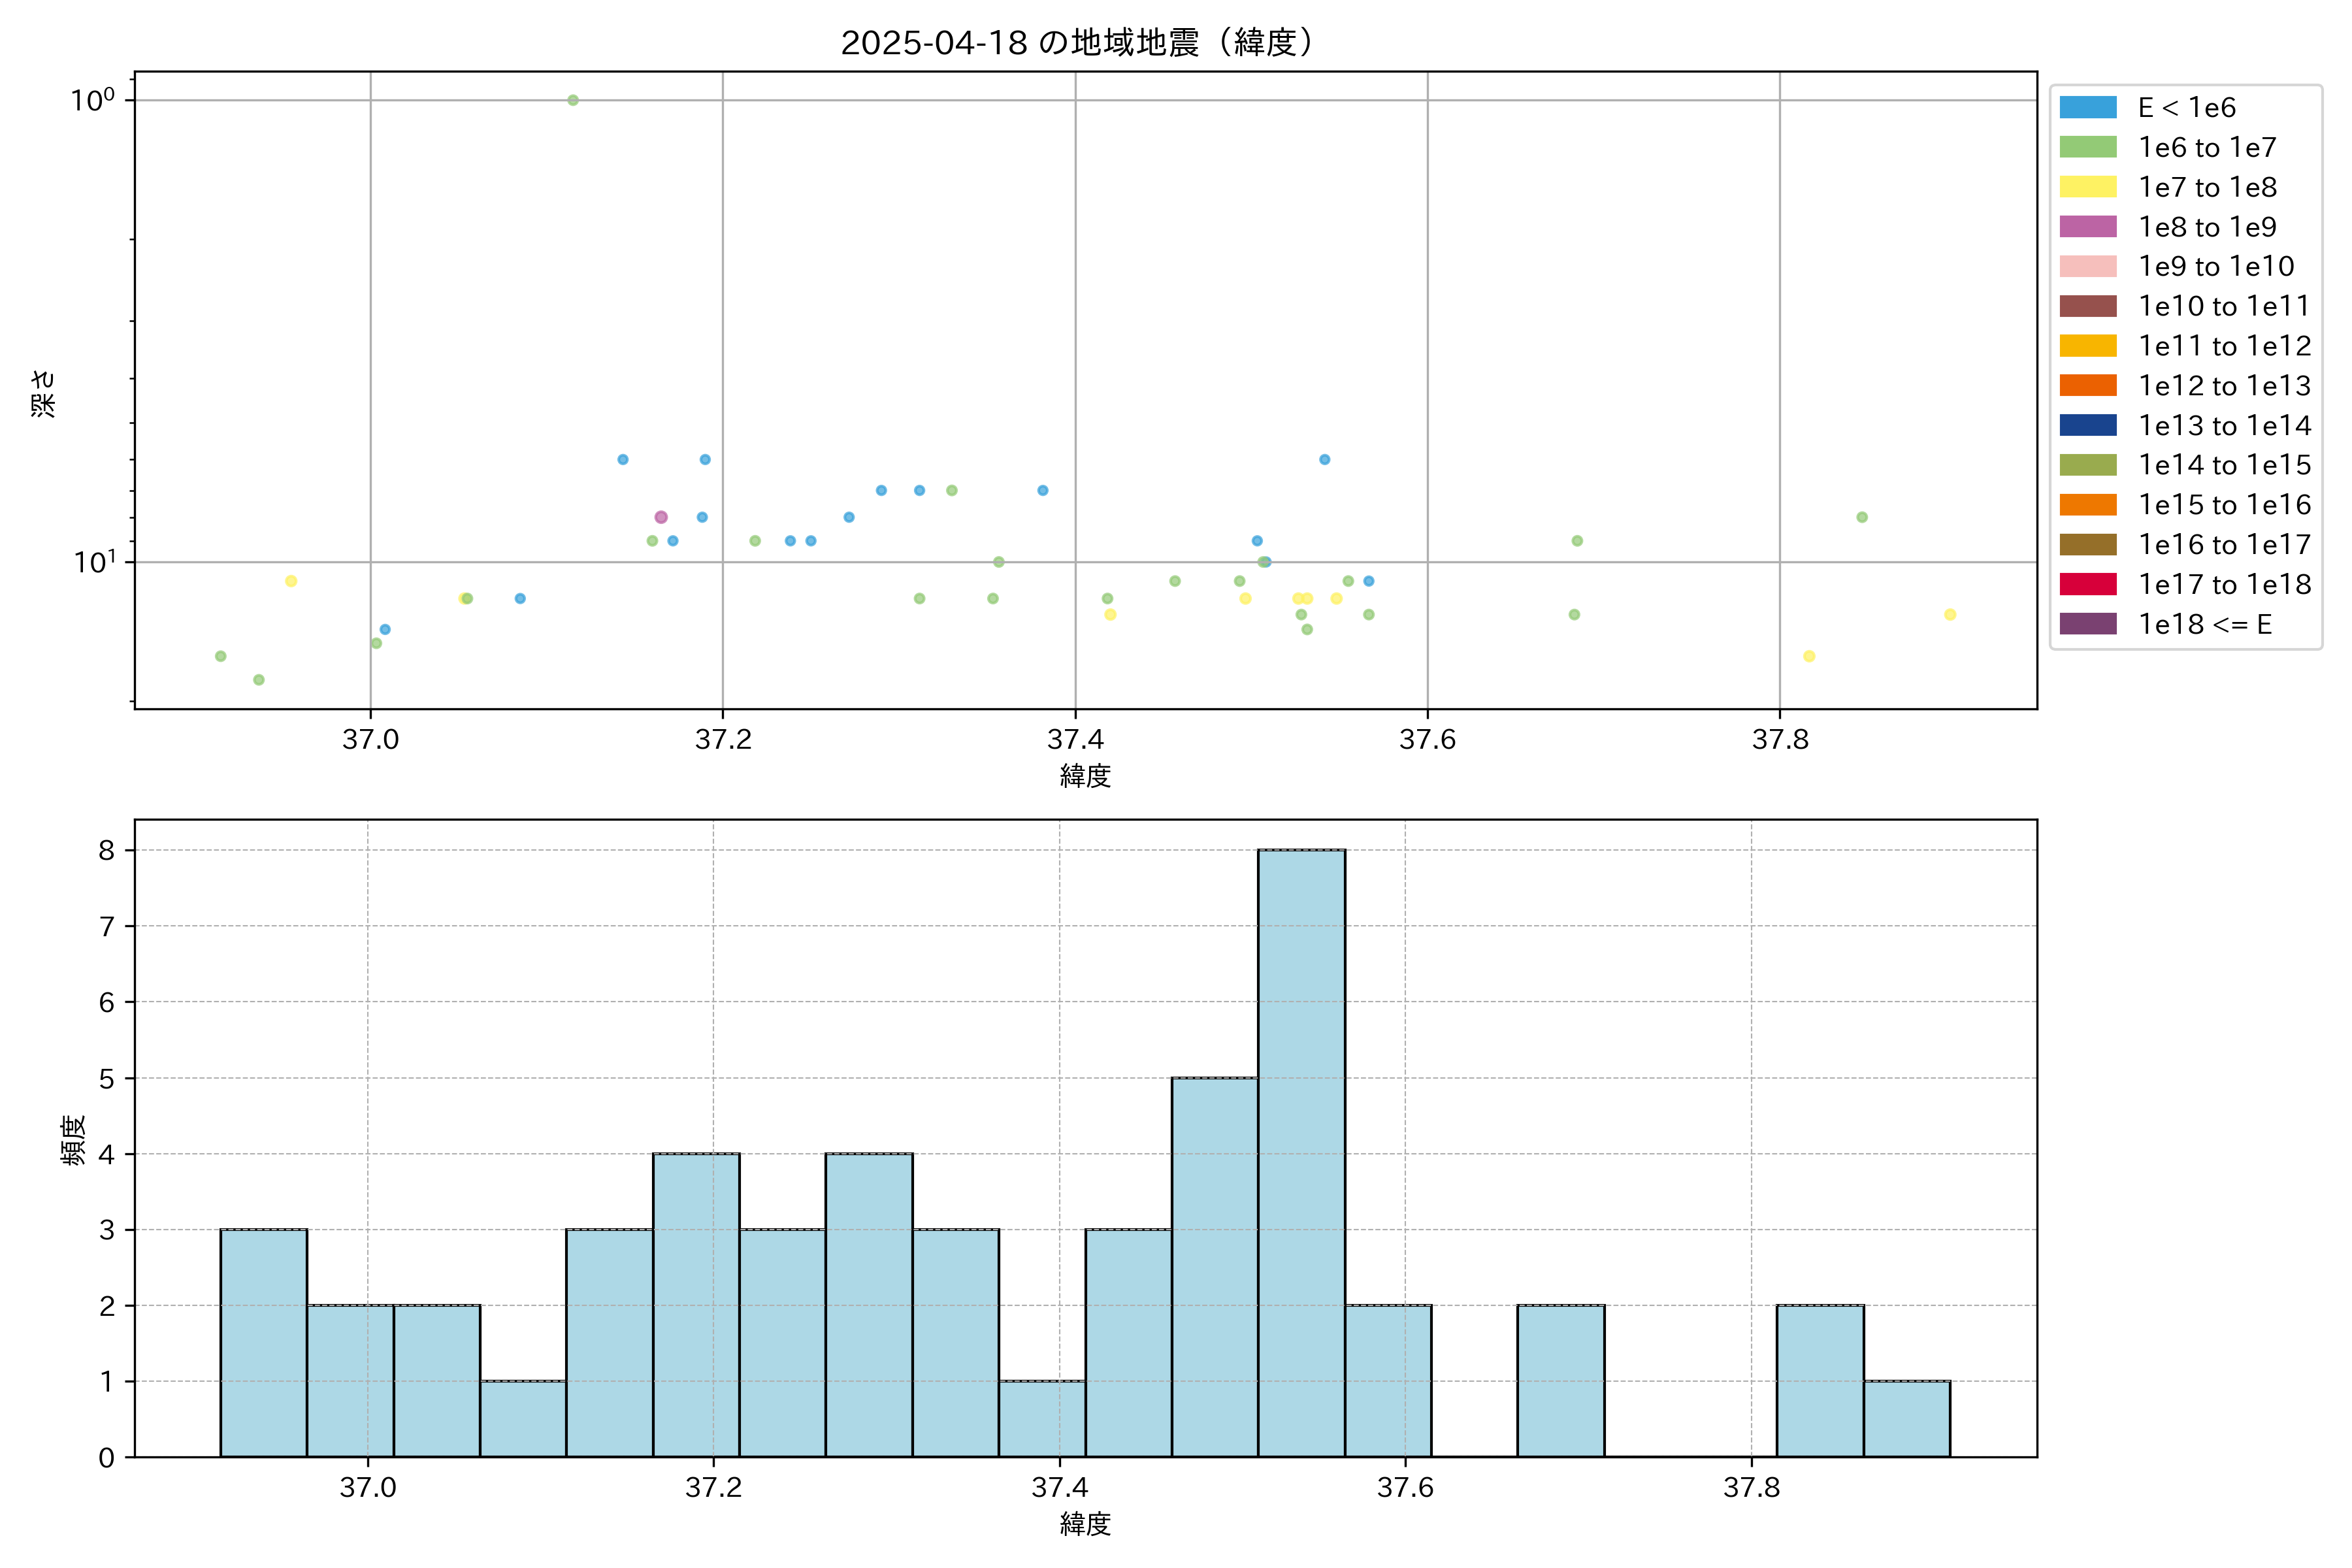Click the yellow 1e7 to 1e8 legend swatch

2087,187
